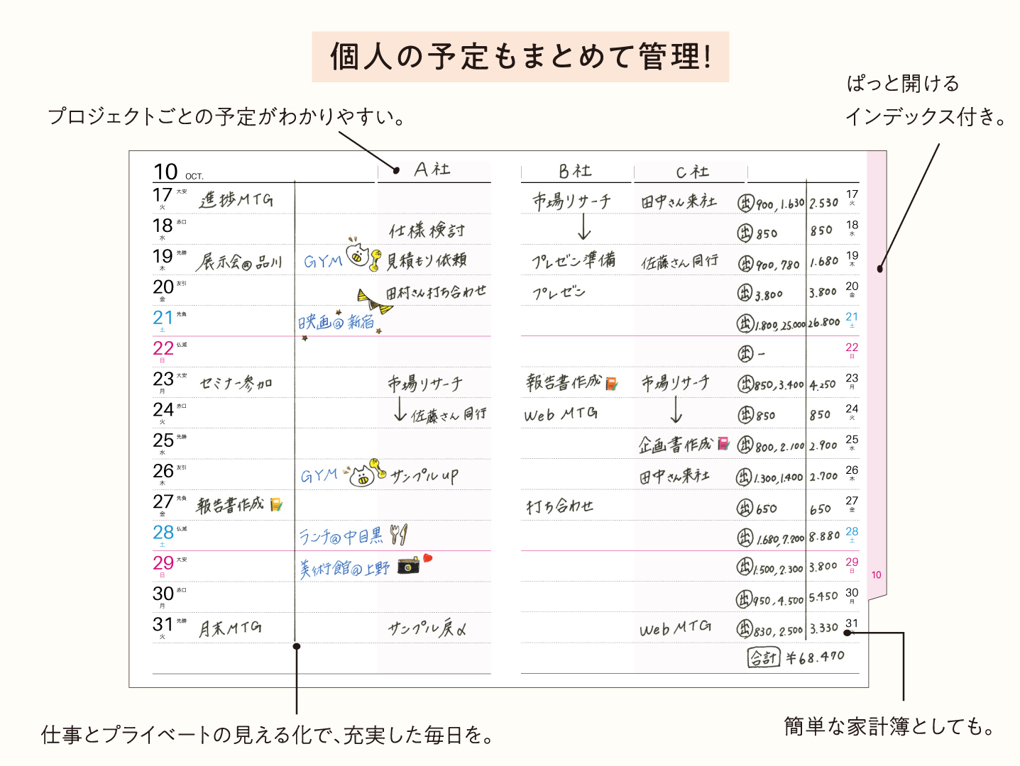The width and height of the screenshot is (1020, 766).
Task: Click the pig sticker on the 19th row
Action: click(358, 253)
